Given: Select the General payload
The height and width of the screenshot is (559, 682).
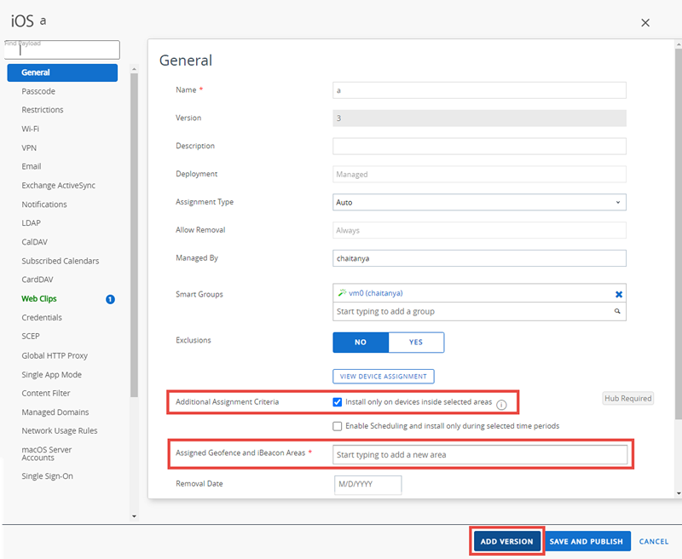Looking at the screenshot, I should [62, 72].
